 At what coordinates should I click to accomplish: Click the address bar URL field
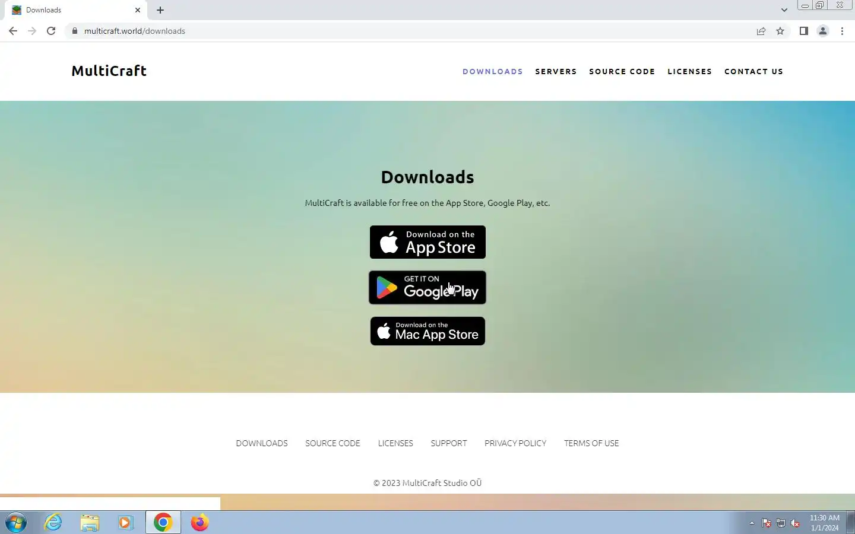(410, 31)
